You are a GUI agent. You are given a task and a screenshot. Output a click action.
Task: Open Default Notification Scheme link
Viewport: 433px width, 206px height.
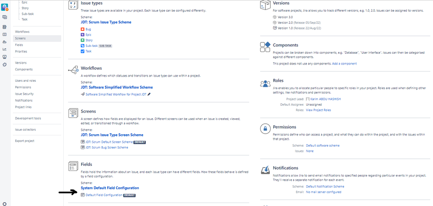[x=325, y=187]
